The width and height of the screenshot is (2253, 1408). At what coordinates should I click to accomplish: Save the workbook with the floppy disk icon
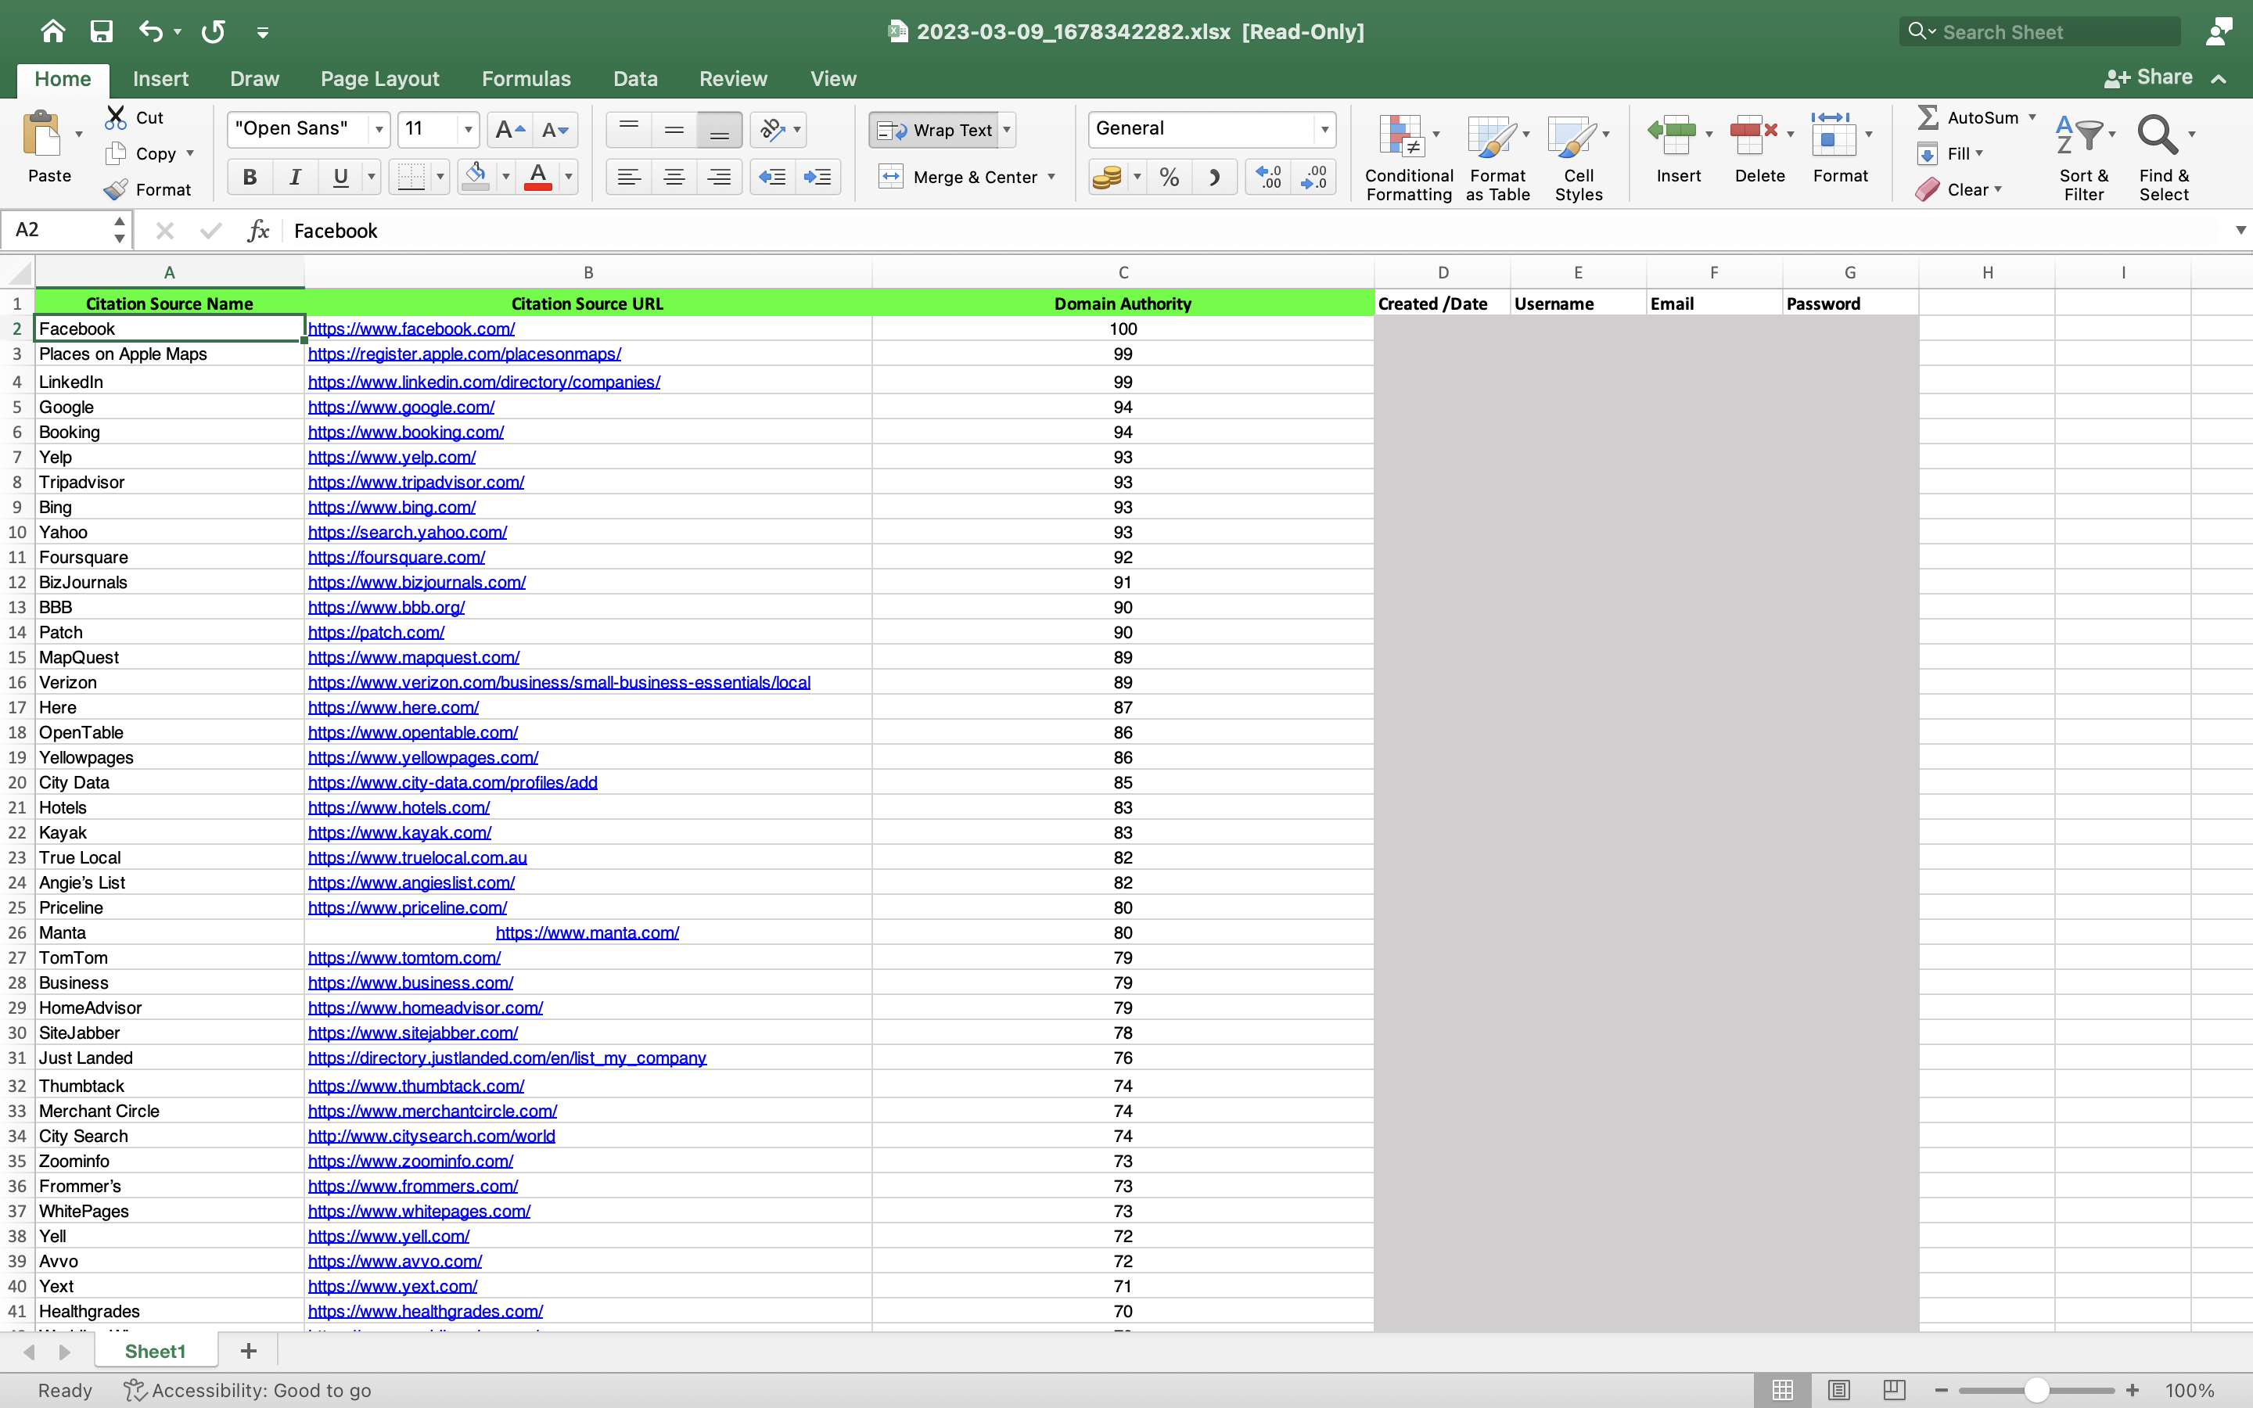click(x=102, y=31)
